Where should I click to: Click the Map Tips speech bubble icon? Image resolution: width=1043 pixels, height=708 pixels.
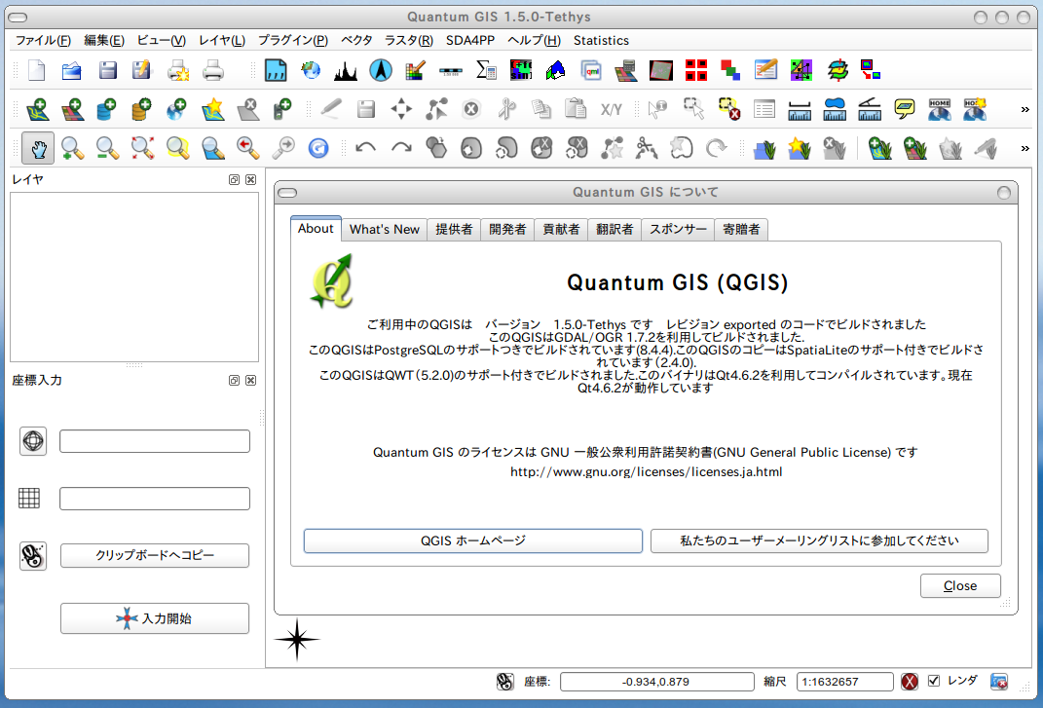[x=904, y=108]
